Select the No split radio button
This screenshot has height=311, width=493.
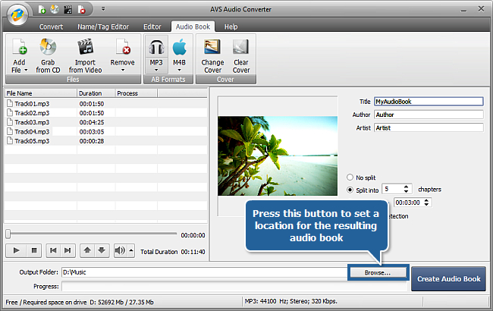point(350,177)
